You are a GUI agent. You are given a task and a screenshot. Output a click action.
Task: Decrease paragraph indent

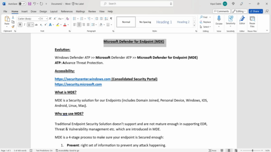point(97,19)
